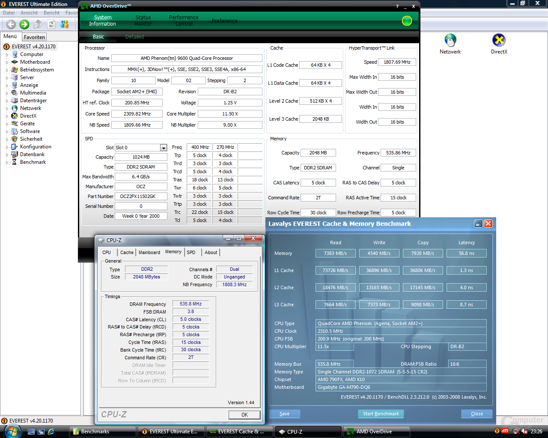Switch to Detailed sub-tab in OverDrive

134,37
